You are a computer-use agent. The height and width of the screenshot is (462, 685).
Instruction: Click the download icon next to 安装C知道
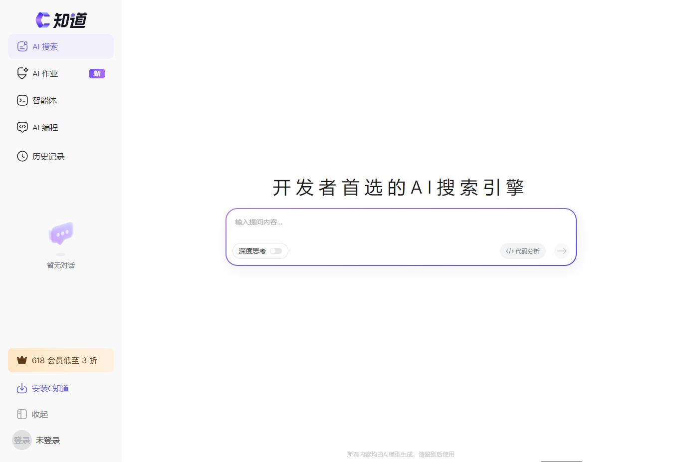point(22,388)
